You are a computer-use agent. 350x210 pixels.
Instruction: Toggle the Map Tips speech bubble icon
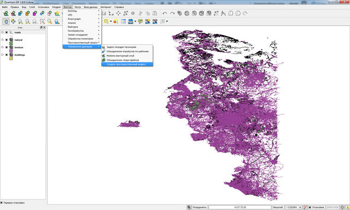(140, 21)
